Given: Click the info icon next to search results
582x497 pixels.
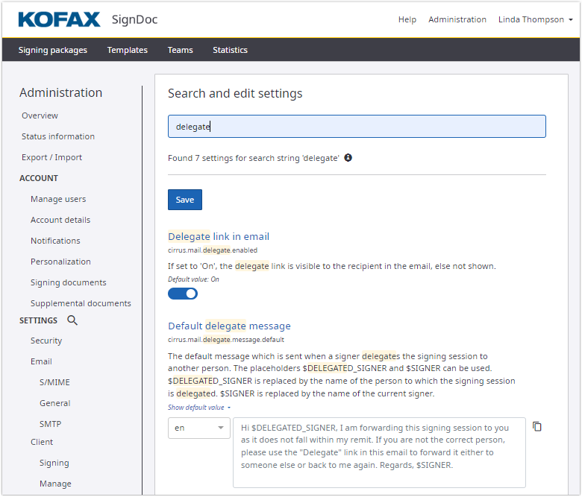Looking at the screenshot, I should coord(348,158).
